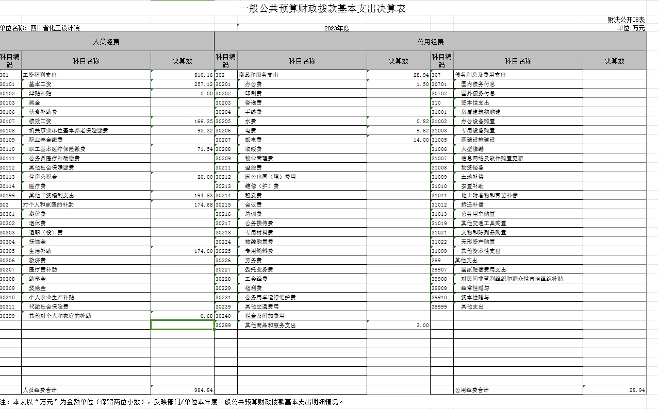Select the 债务利息及费用支出 cell

point(518,75)
